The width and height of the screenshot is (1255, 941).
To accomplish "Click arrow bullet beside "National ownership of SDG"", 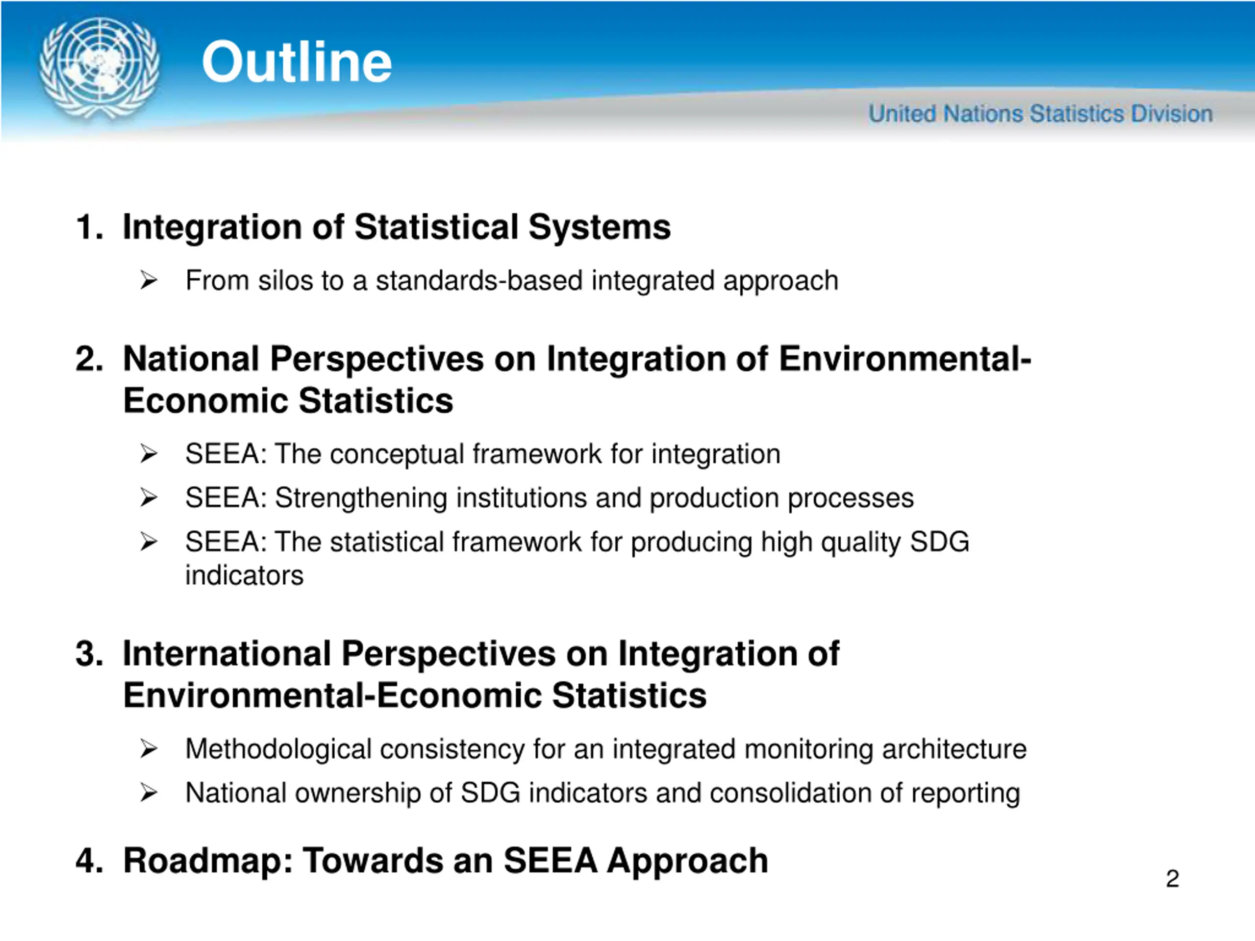I will pyautogui.click(x=149, y=792).
